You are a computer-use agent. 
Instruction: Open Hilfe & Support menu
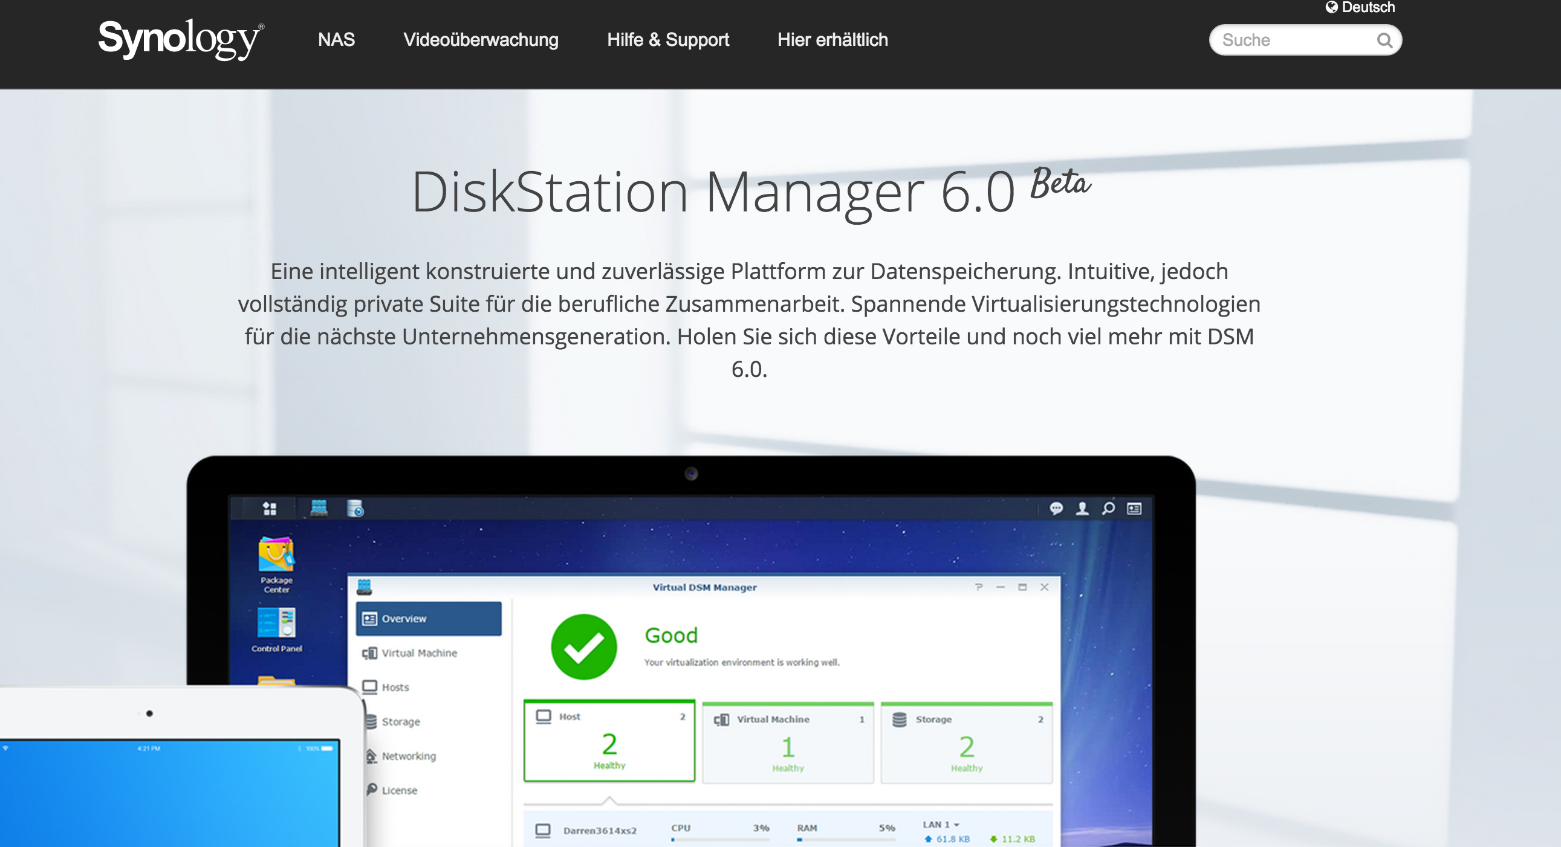(668, 40)
